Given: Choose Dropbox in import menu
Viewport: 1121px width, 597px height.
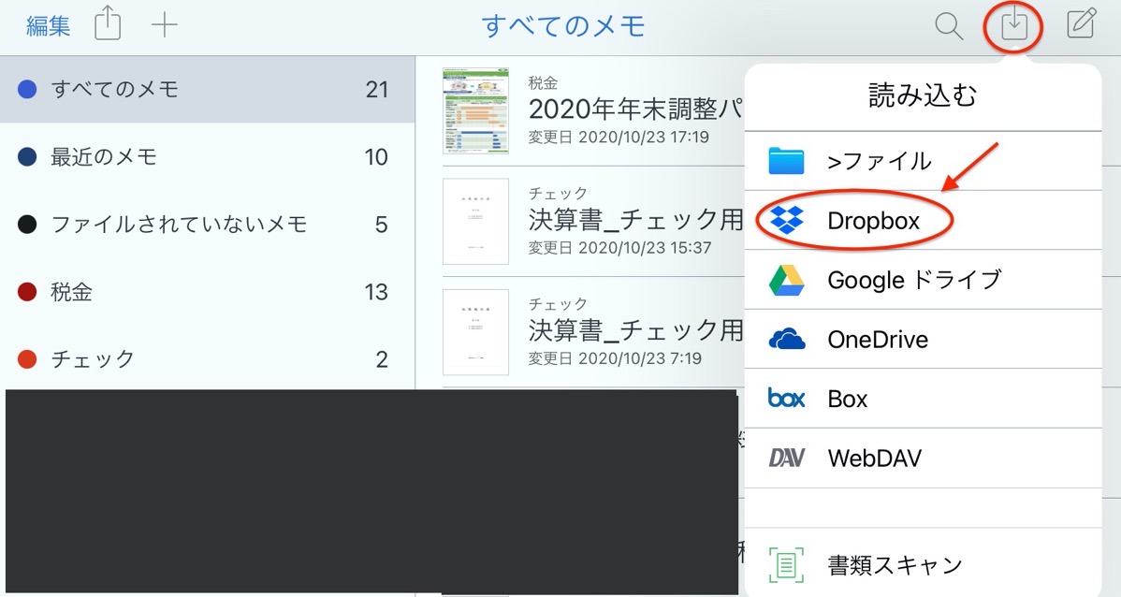Looking at the screenshot, I should coord(923,220).
